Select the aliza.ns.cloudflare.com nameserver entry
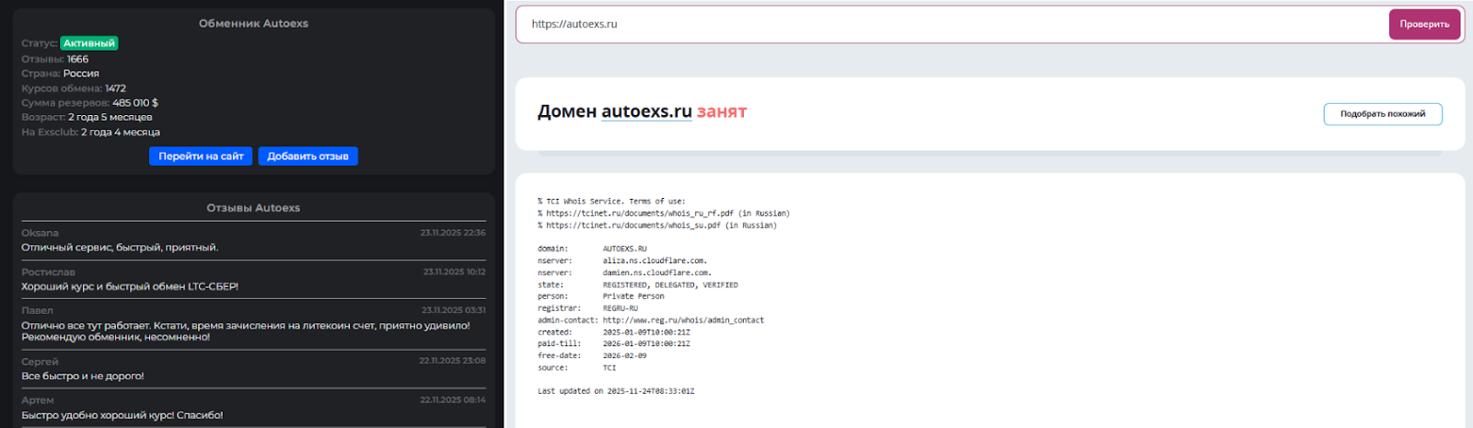1473x428 pixels. [655, 260]
